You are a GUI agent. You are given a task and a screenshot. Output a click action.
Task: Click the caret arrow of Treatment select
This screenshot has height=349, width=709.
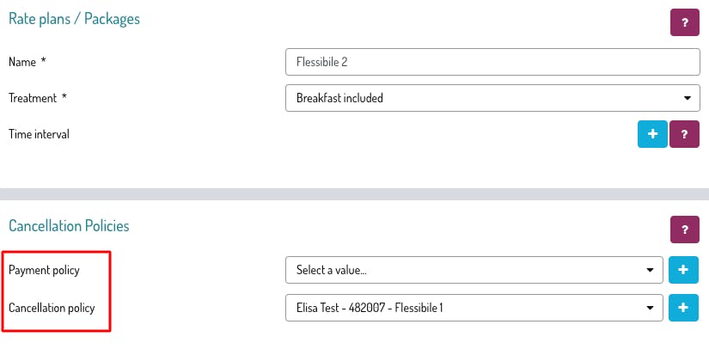tap(688, 98)
